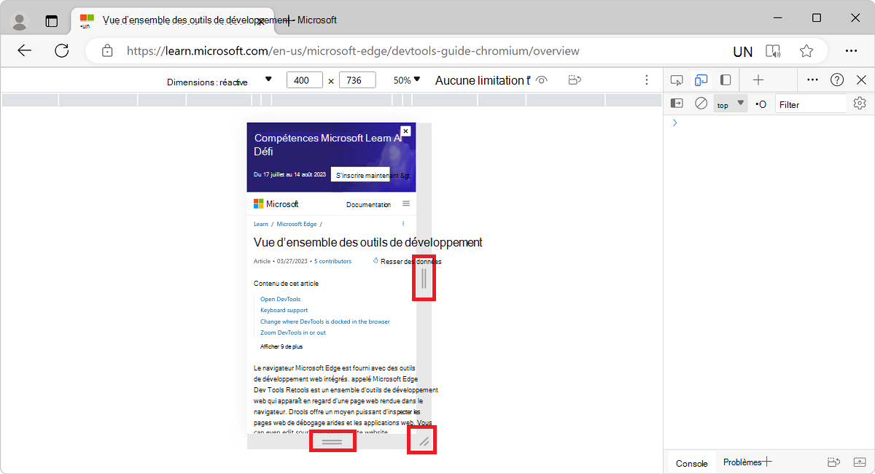875x474 pixels.
Task: Follow the Microsoft Edge breadcrumb link
Action: coord(296,225)
